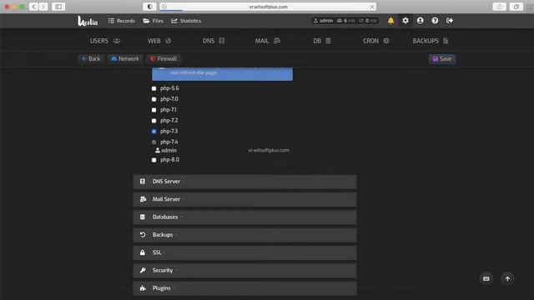Image resolution: width=534 pixels, height=300 pixels.
Task: Enable the php-8.0 checkbox
Action: coord(154,160)
